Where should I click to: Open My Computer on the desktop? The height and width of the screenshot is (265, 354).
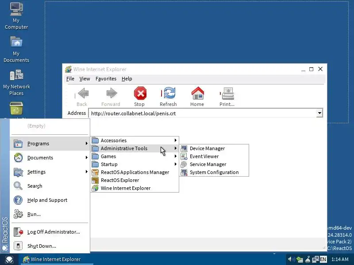click(x=16, y=16)
